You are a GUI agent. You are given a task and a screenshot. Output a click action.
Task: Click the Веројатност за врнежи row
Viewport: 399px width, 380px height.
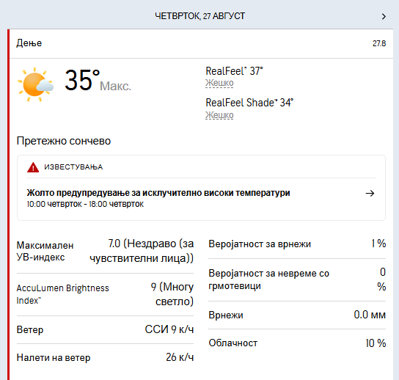coord(297,244)
